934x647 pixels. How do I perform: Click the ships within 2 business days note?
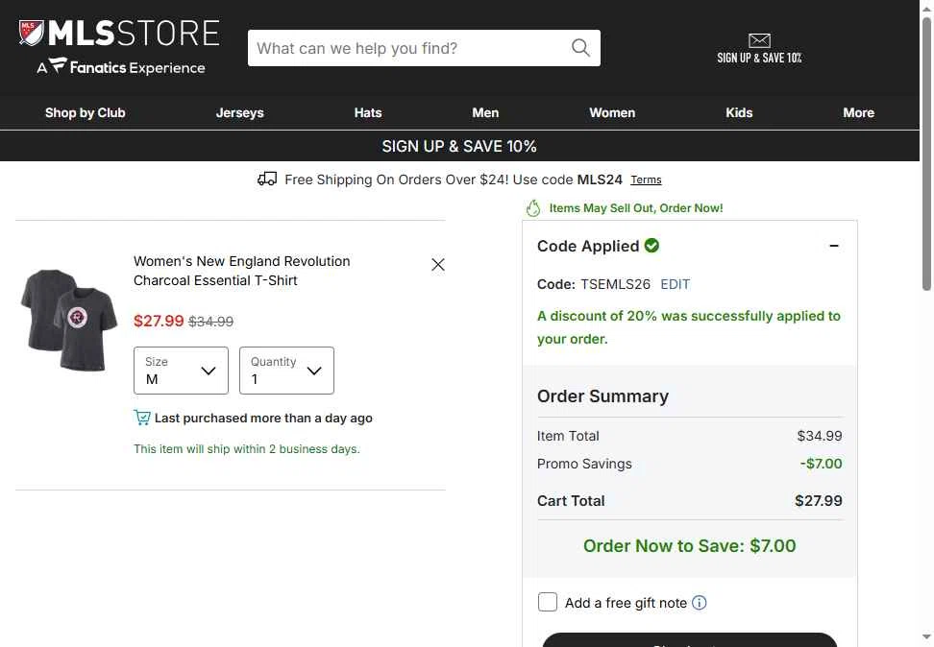pyautogui.click(x=247, y=449)
